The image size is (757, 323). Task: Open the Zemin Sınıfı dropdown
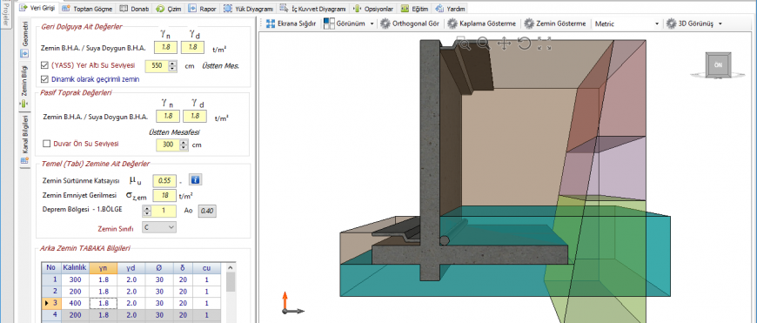(159, 227)
